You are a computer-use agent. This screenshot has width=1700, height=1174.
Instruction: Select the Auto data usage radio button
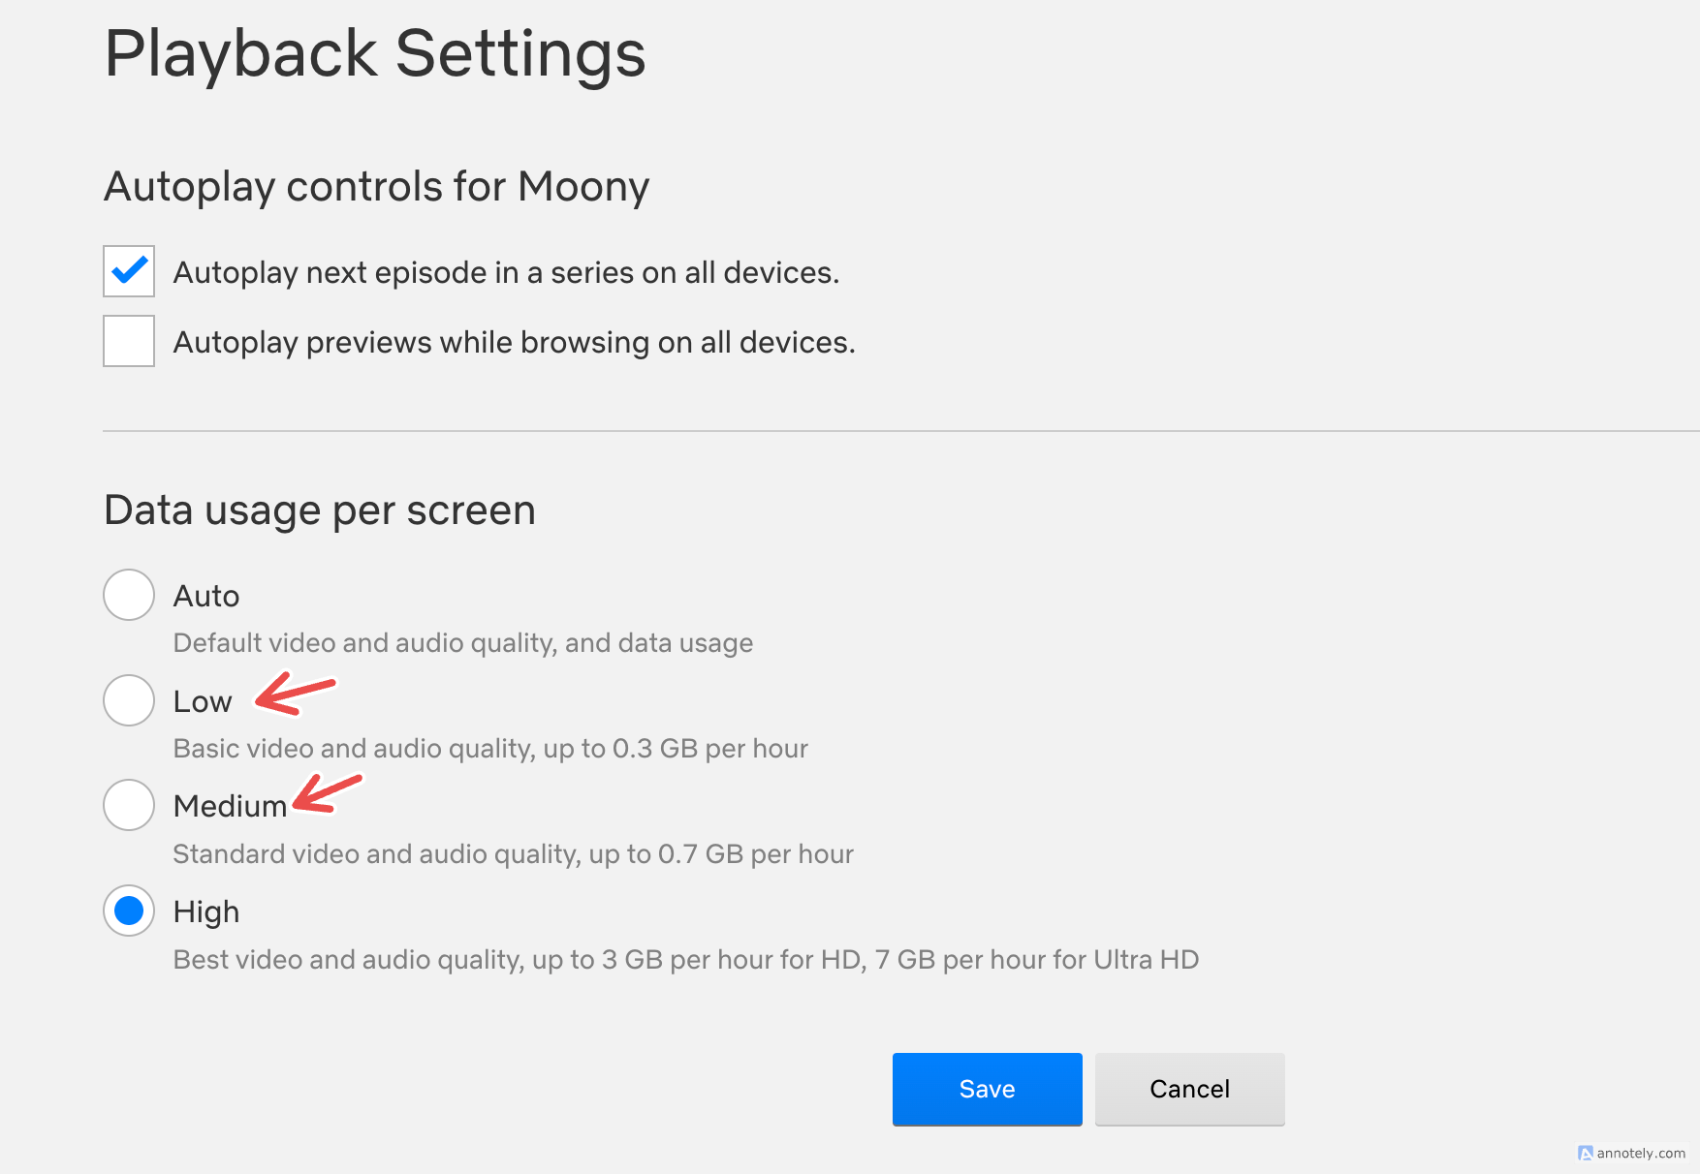(129, 595)
